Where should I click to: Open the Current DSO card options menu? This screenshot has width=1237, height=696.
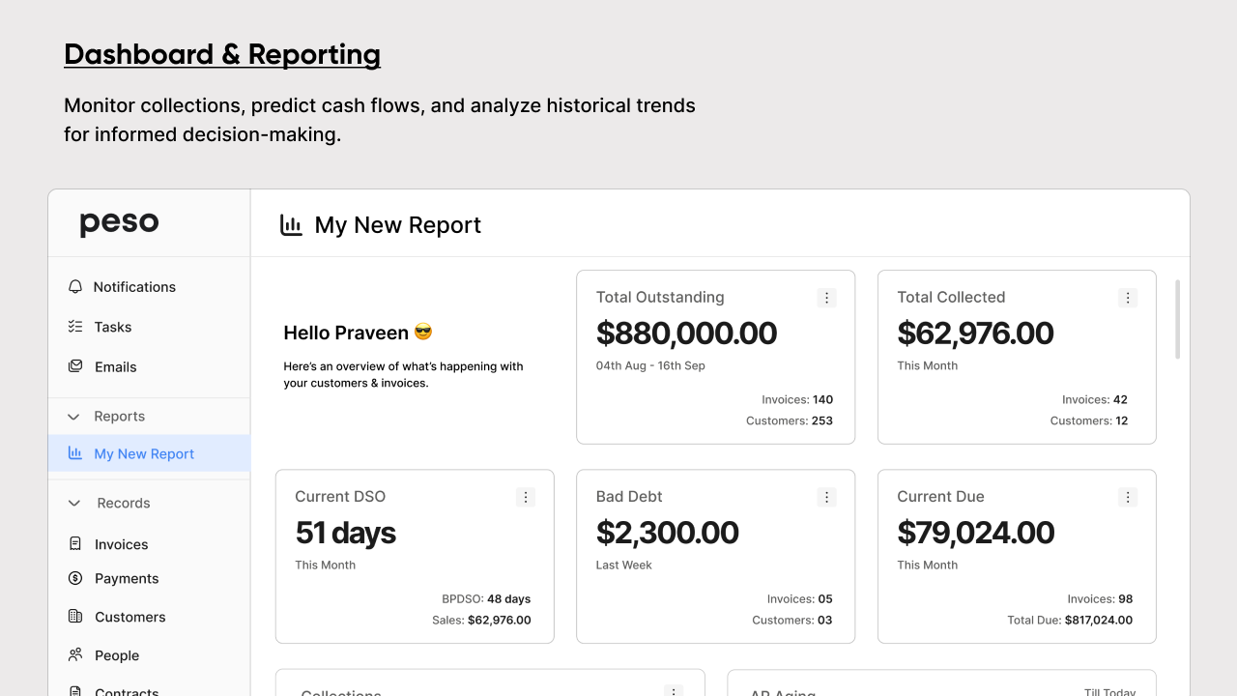pyautogui.click(x=525, y=497)
